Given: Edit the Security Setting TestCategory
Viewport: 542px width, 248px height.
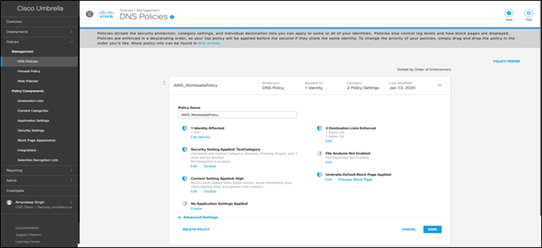Looking at the screenshot, I should pyautogui.click(x=194, y=167).
